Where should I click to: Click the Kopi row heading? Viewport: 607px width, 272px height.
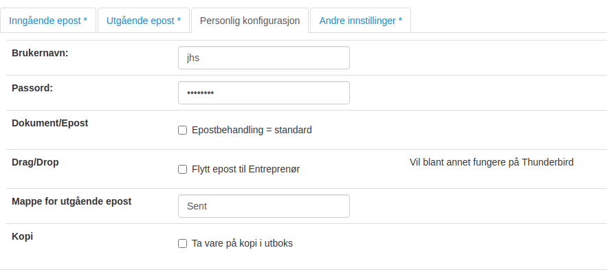pos(23,236)
